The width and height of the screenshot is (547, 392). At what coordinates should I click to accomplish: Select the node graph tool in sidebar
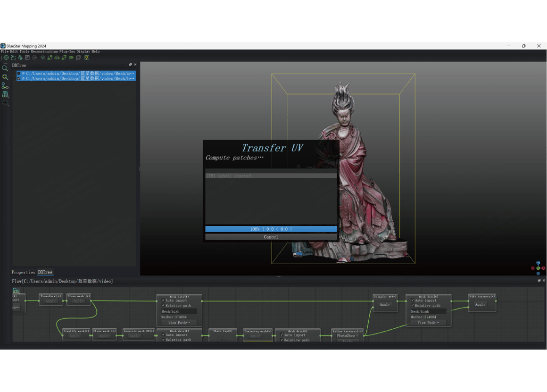point(5,86)
